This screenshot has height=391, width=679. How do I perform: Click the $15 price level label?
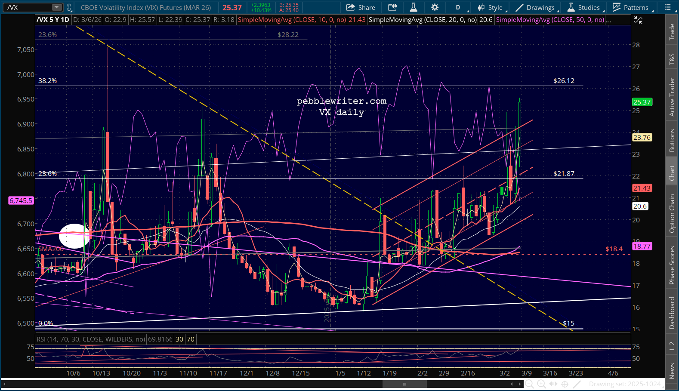click(568, 323)
